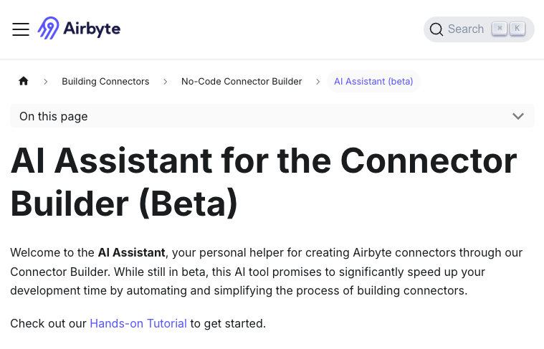Click the On this page chevron arrow

pyautogui.click(x=518, y=116)
